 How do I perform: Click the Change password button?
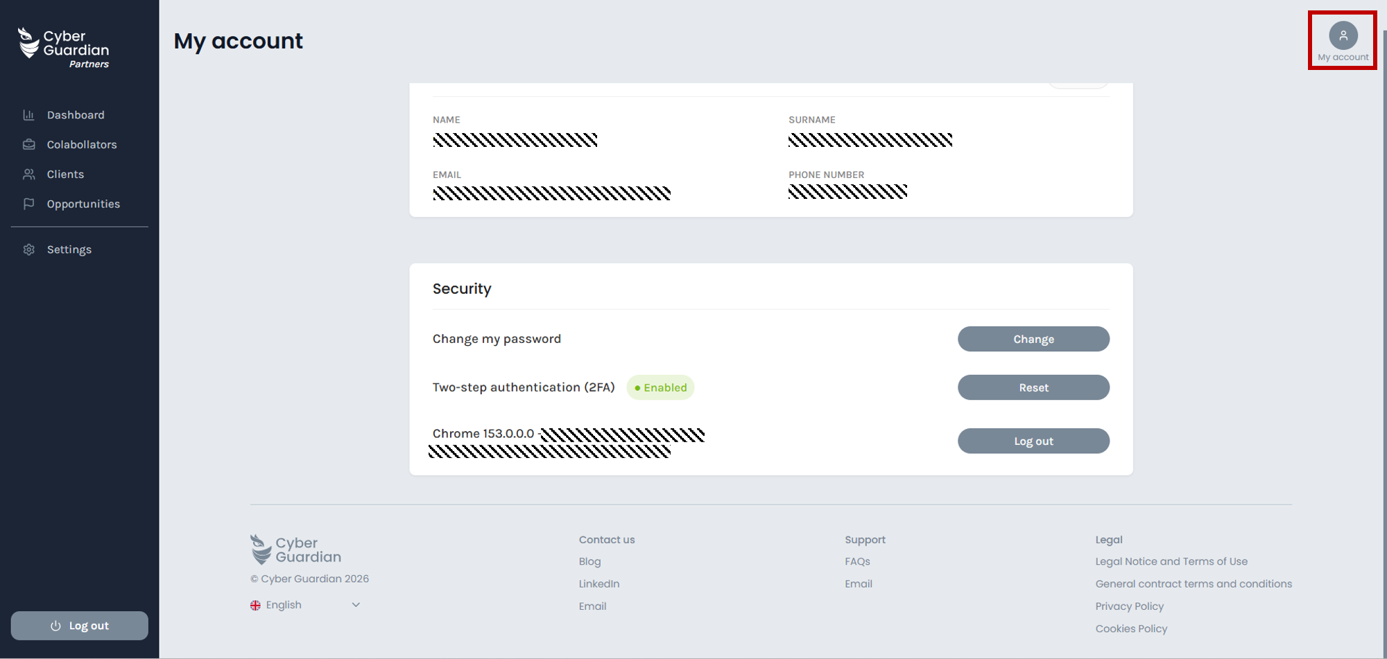(x=1033, y=339)
